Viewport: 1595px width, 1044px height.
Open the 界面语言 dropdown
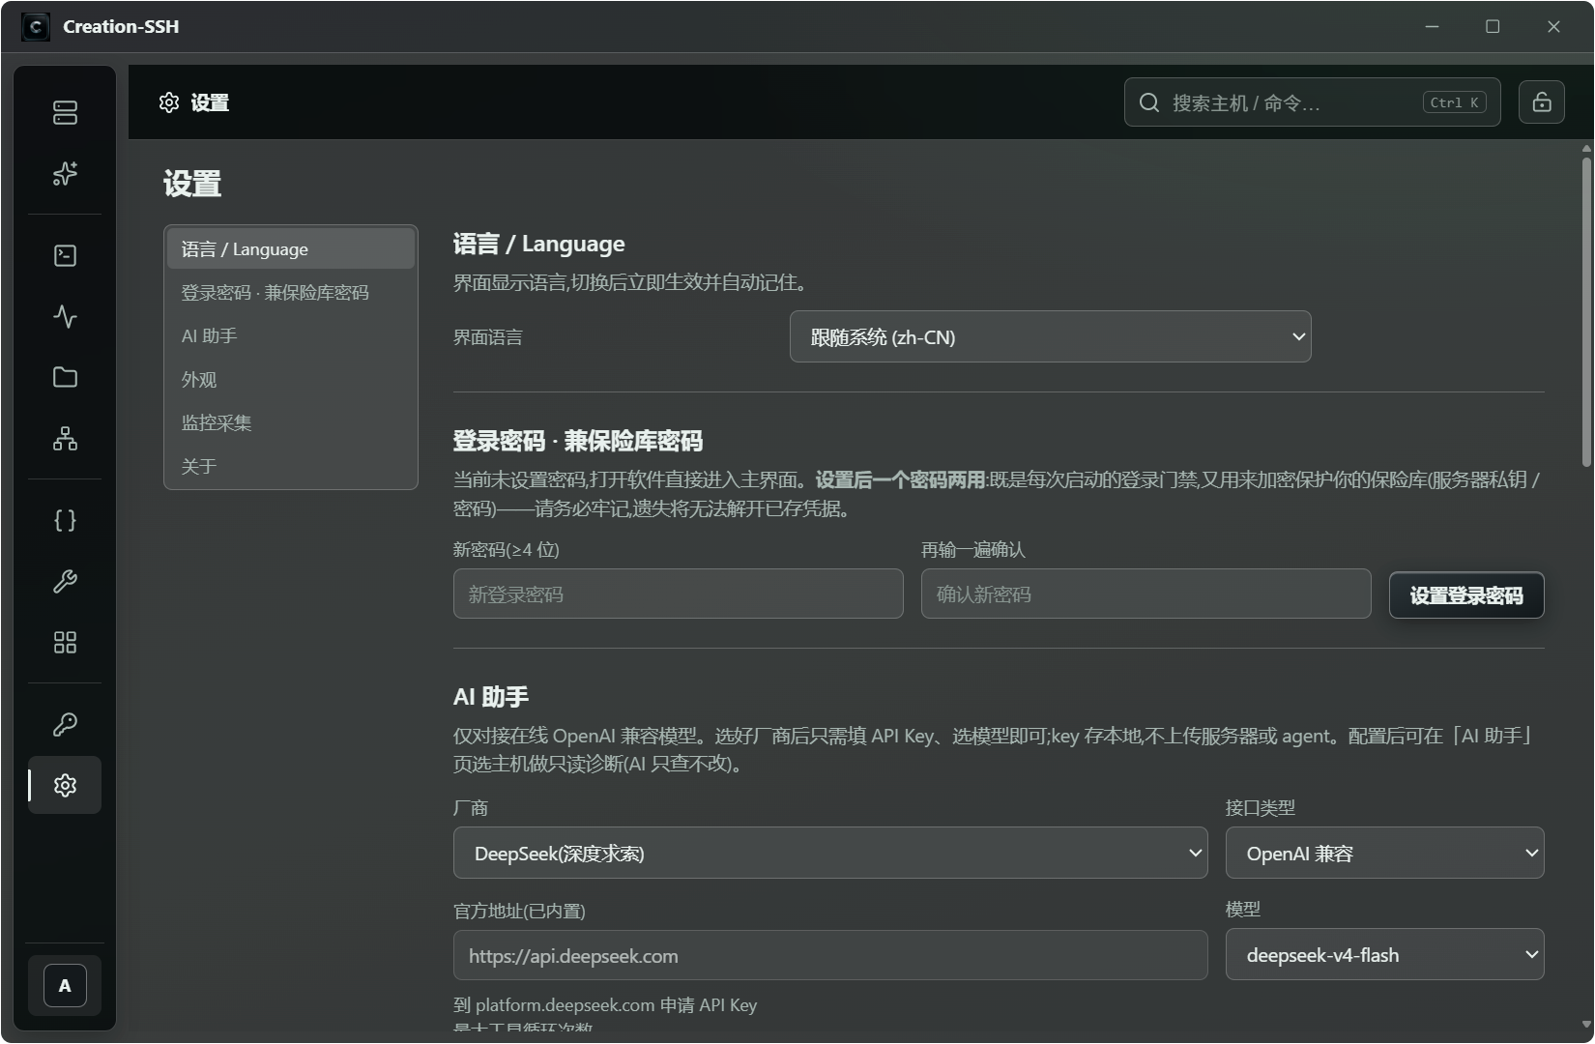click(x=1050, y=336)
